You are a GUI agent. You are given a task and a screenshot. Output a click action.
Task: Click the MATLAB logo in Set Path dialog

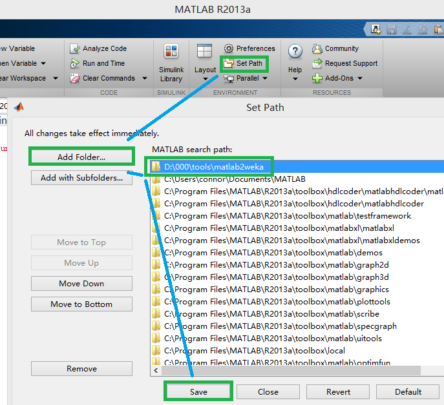point(19,107)
